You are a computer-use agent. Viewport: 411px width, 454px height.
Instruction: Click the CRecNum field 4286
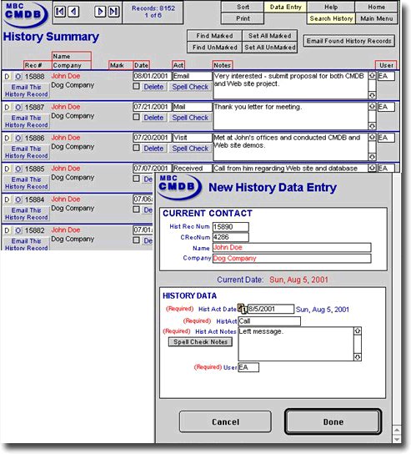coord(231,237)
